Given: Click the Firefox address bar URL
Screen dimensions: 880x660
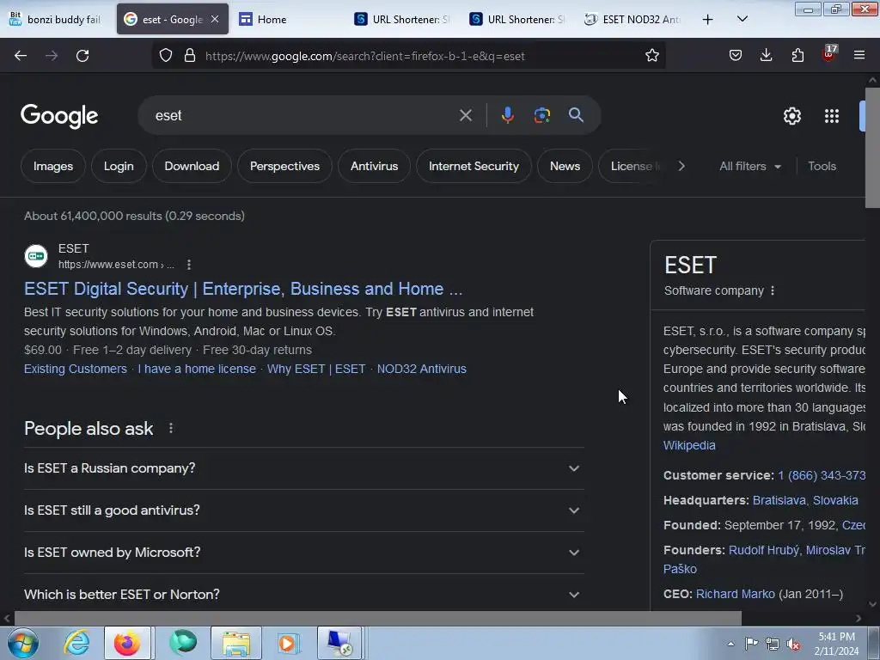Looking at the screenshot, I should coord(364,56).
